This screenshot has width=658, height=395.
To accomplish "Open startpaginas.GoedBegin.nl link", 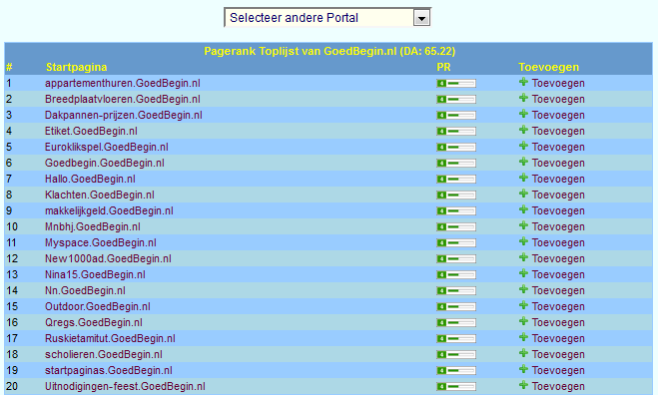I will click(x=109, y=370).
